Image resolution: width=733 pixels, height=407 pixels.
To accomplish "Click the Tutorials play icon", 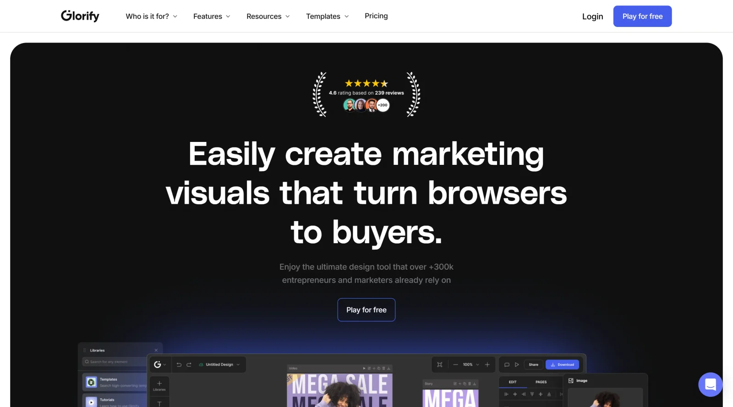I will coord(91,402).
